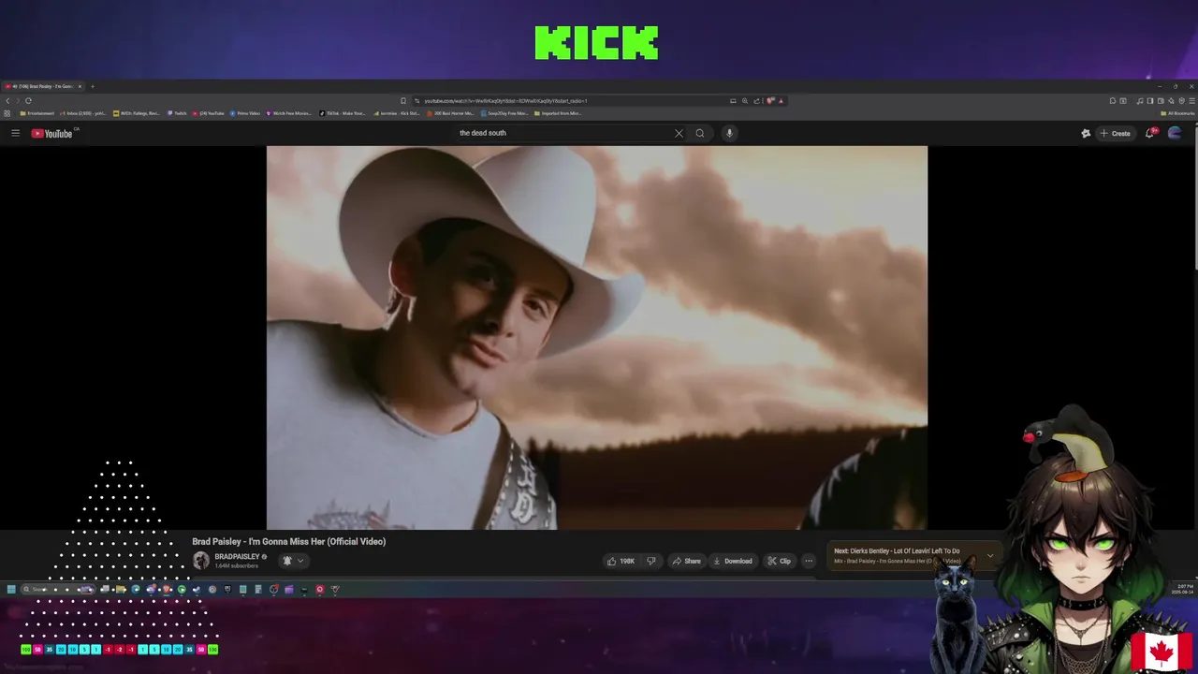This screenshot has width=1198, height=674.
Task: Go forward with the browser forward arrow
Action: tap(18, 101)
